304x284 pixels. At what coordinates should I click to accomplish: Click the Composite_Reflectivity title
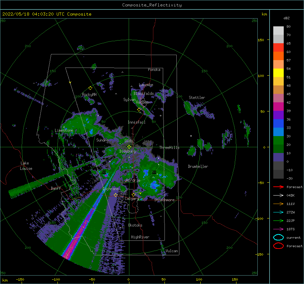click(152, 5)
